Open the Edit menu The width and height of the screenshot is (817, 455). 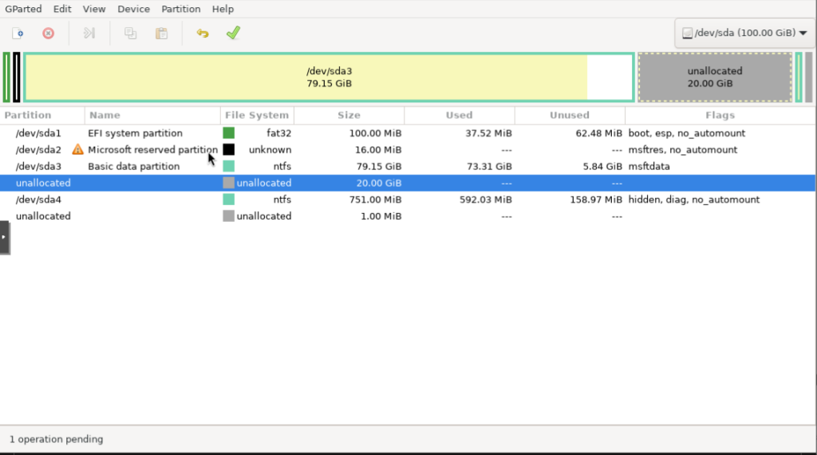(x=62, y=9)
